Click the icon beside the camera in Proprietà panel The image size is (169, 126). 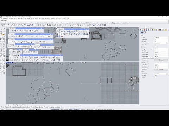click(x=145, y=33)
